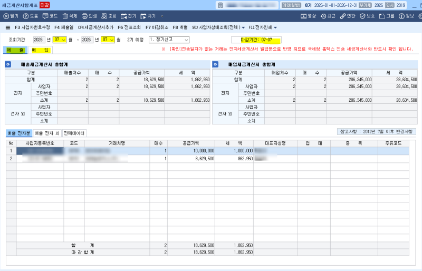Open the 전체데이터 tab
This screenshot has height=271, width=422.
[74, 133]
